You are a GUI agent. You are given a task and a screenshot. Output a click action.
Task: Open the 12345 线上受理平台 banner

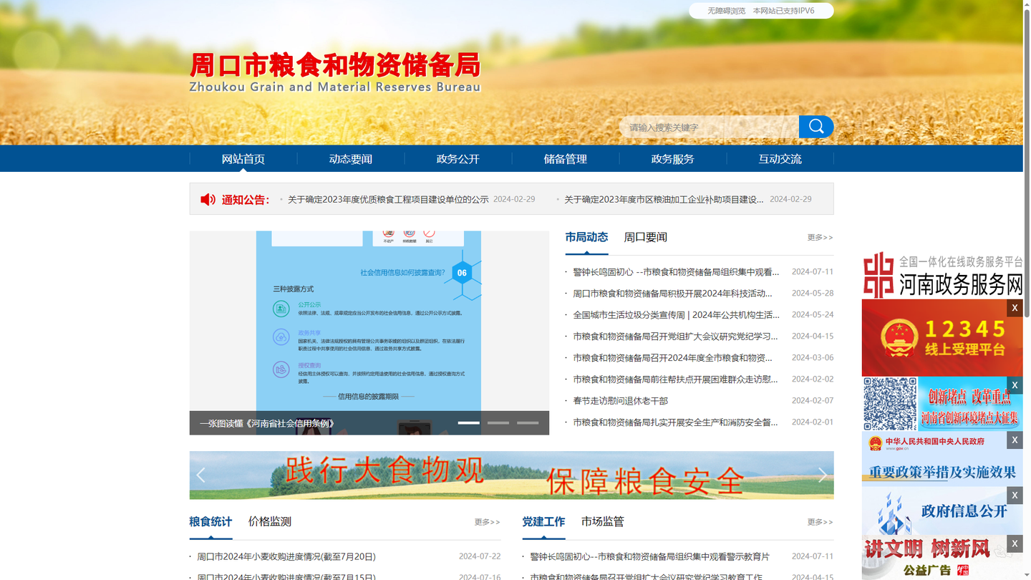pyautogui.click(x=942, y=338)
